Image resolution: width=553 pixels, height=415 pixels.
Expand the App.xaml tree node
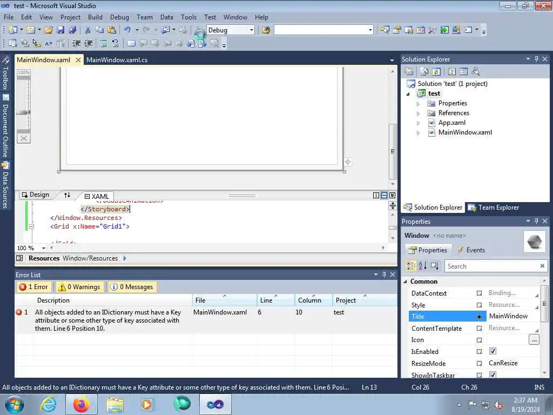tap(419, 124)
